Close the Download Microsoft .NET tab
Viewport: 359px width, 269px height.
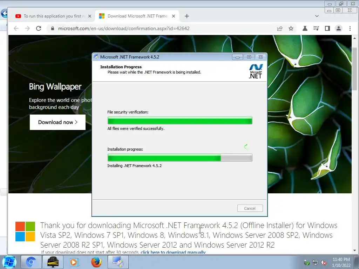point(174,16)
